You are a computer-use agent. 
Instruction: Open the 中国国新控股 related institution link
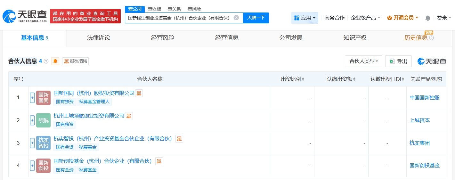pyautogui.click(x=425, y=98)
